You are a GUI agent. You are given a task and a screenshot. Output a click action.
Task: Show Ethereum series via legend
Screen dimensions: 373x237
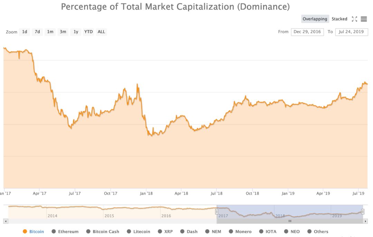click(x=65, y=231)
